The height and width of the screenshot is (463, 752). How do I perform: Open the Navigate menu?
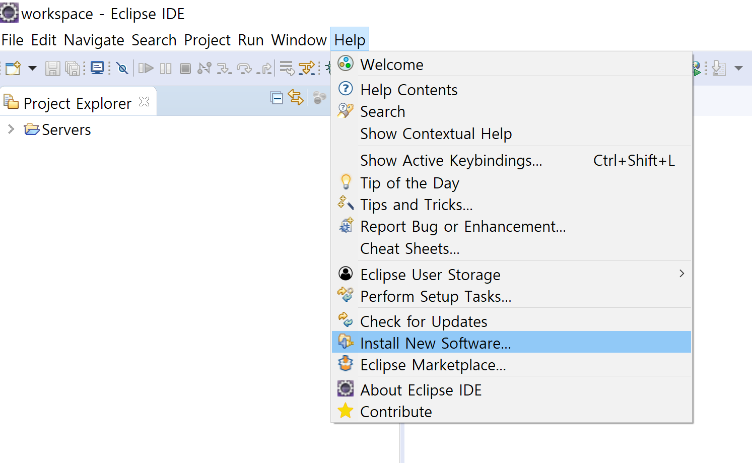[x=94, y=40]
